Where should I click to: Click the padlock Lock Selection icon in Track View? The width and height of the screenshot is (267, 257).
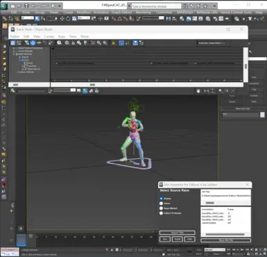coord(113,43)
